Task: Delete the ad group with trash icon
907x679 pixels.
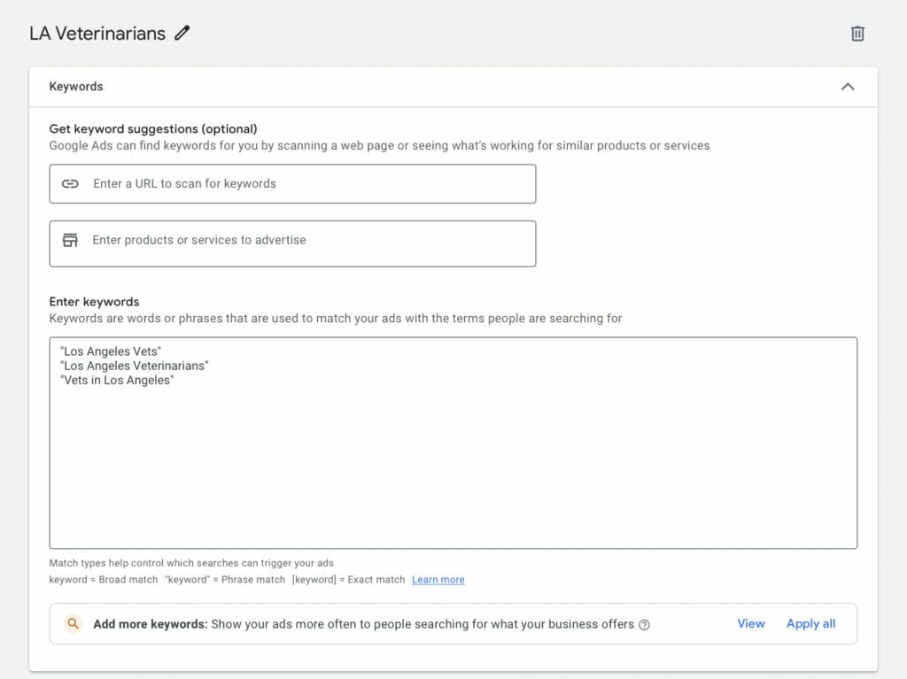Action: [x=857, y=34]
